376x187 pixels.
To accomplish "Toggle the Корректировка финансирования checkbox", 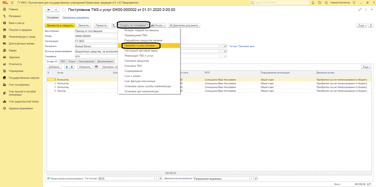I will (48, 179).
